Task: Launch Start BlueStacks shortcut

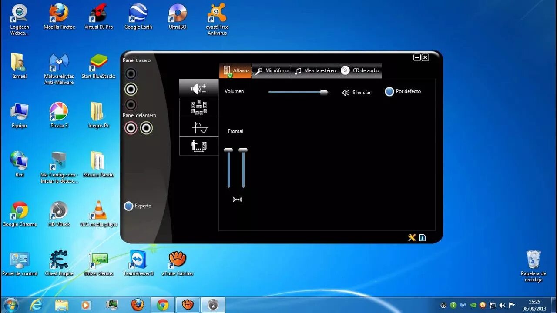Action: pyautogui.click(x=99, y=66)
